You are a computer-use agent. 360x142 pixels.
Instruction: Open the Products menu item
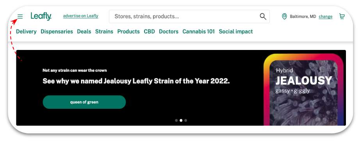tap(128, 32)
